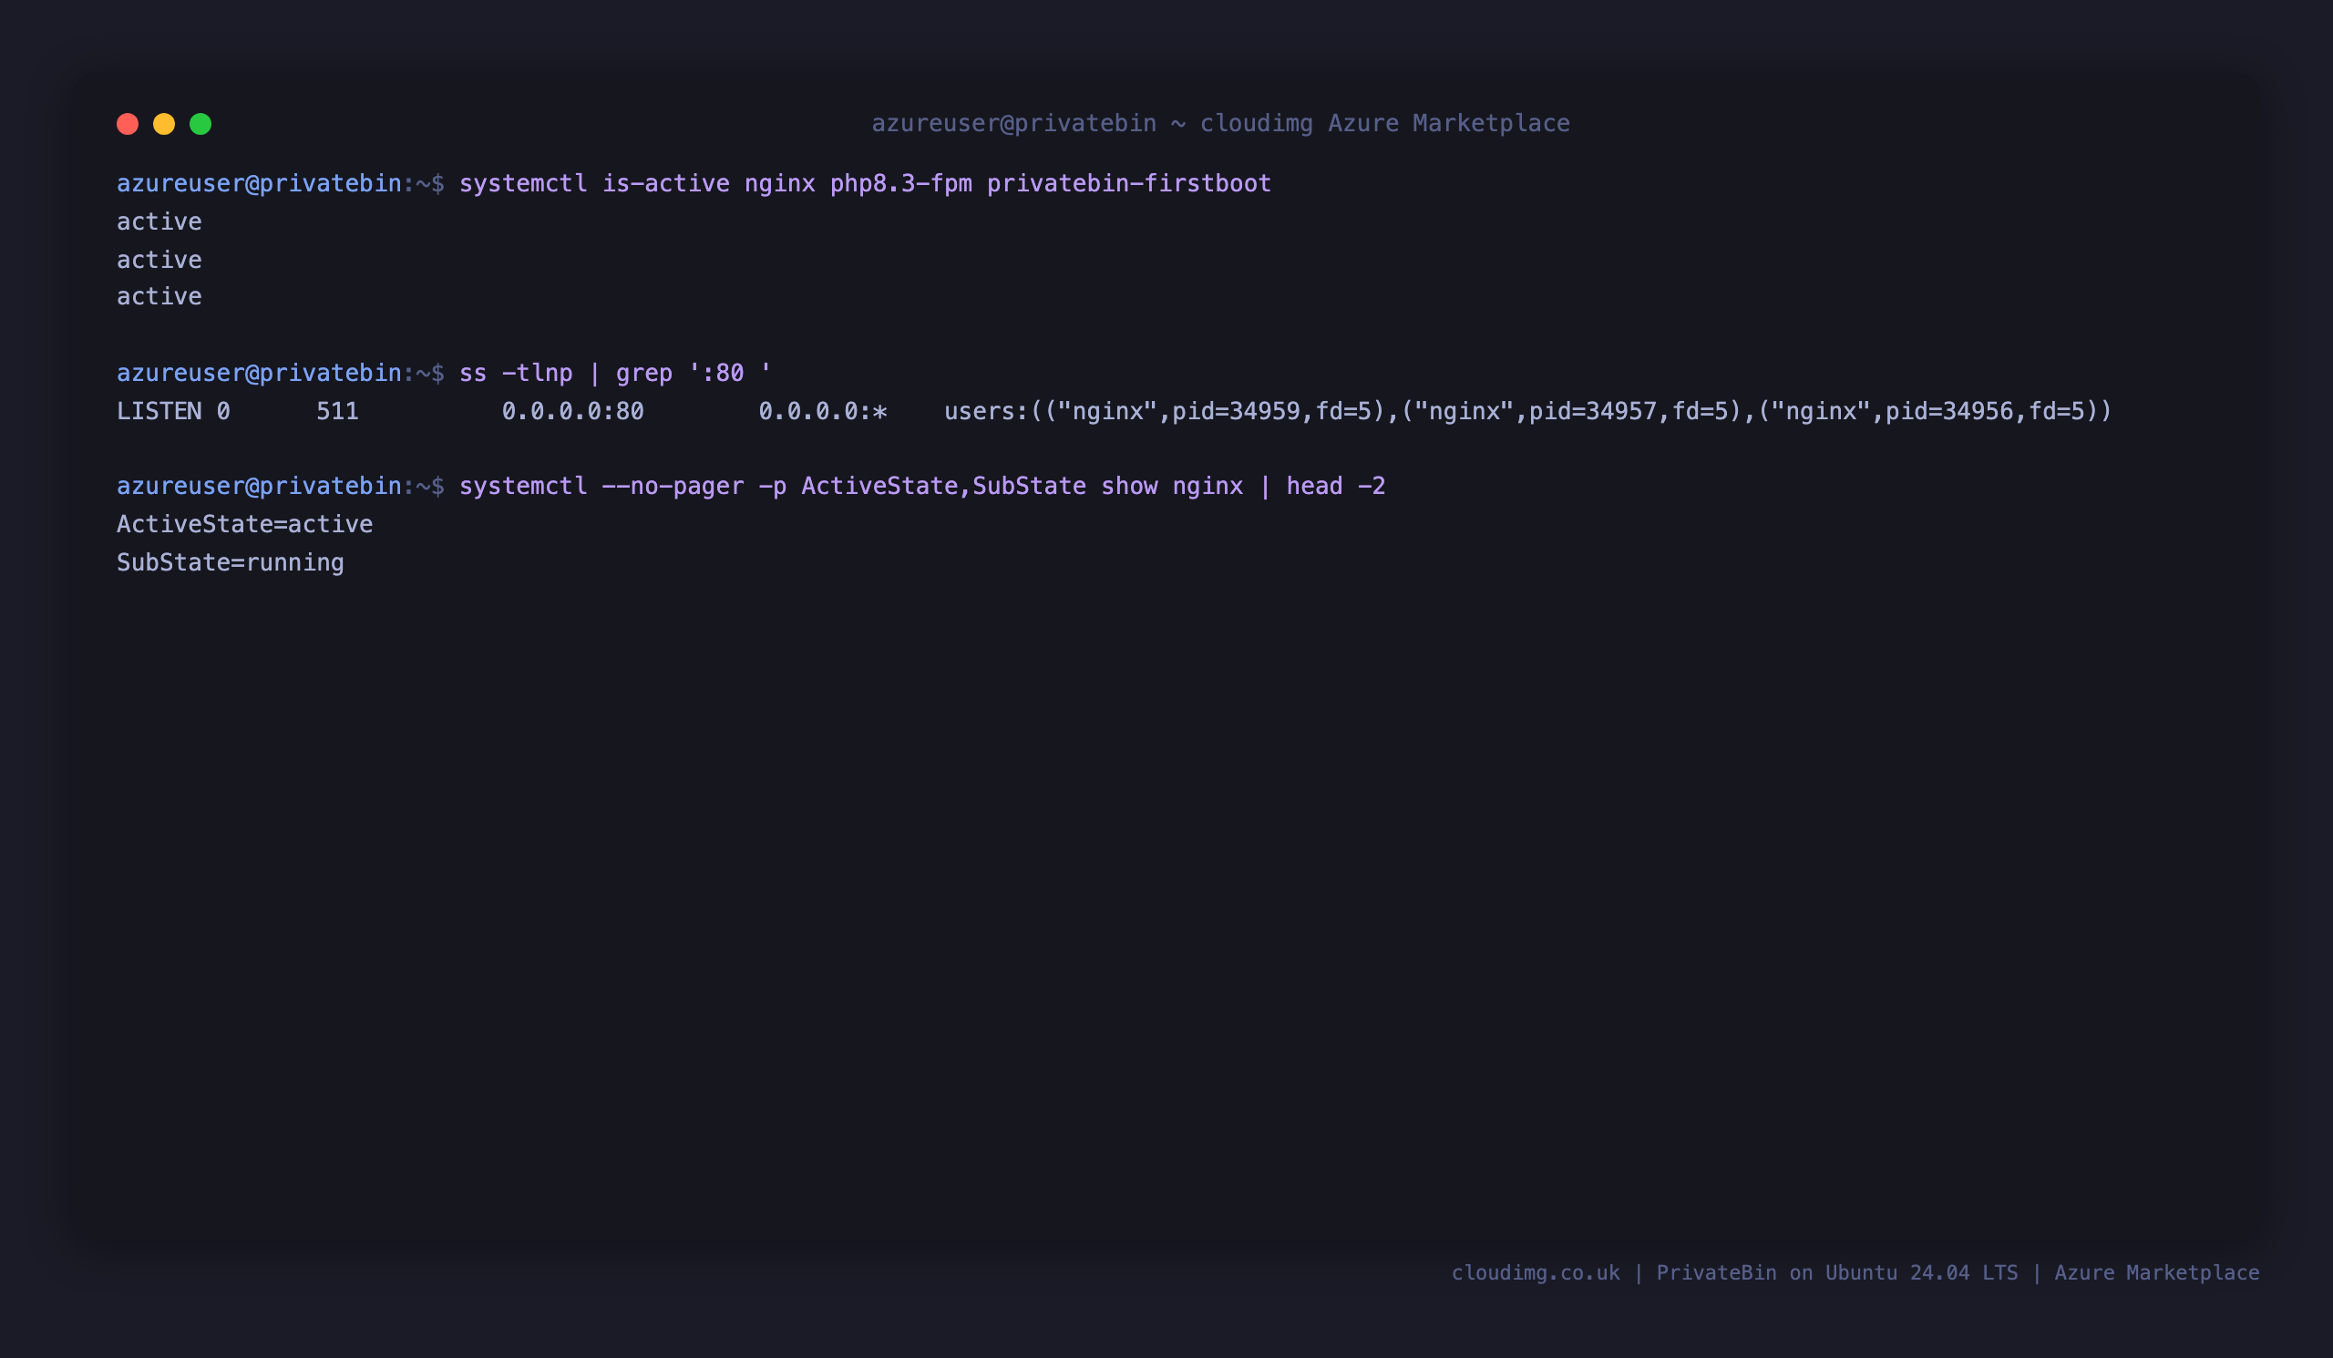Click the second 'active' output line

[x=159, y=259]
